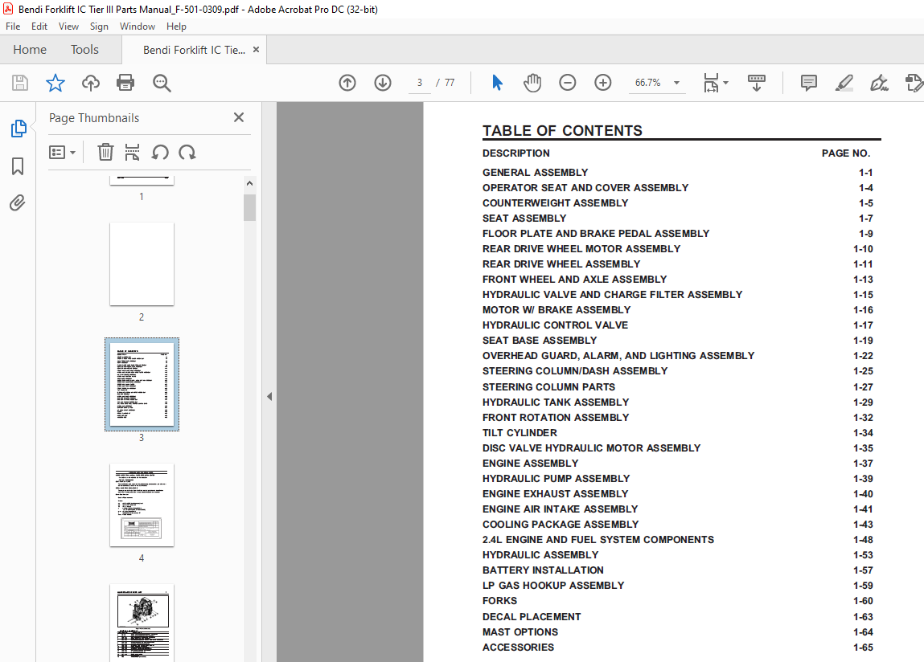
Task: Select page 3 thumbnail
Action: pos(142,384)
